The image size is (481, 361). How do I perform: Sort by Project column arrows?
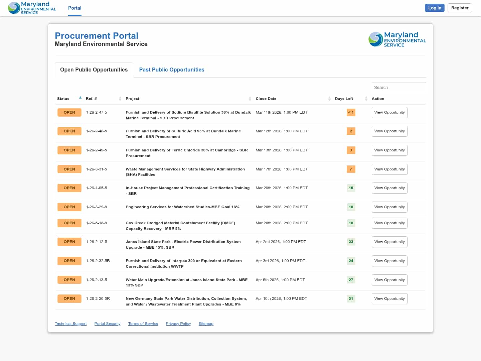250,99
